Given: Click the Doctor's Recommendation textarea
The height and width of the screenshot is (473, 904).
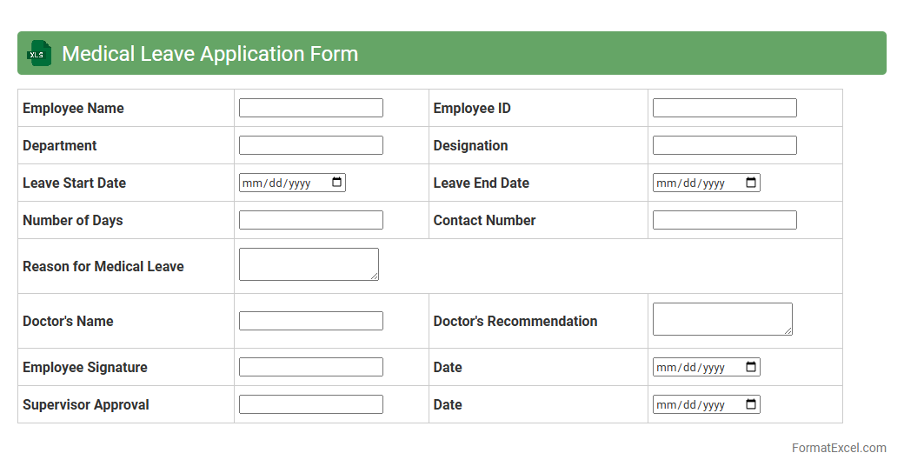Looking at the screenshot, I should coord(722,319).
